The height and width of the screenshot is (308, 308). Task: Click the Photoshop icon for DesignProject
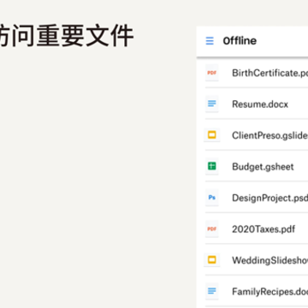coord(212,198)
